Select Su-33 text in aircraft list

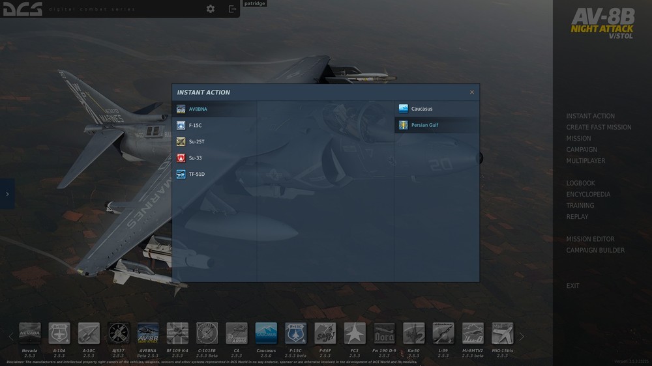pyautogui.click(x=195, y=158)
